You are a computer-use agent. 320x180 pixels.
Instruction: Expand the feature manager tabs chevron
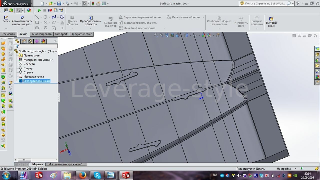point(55,41)
